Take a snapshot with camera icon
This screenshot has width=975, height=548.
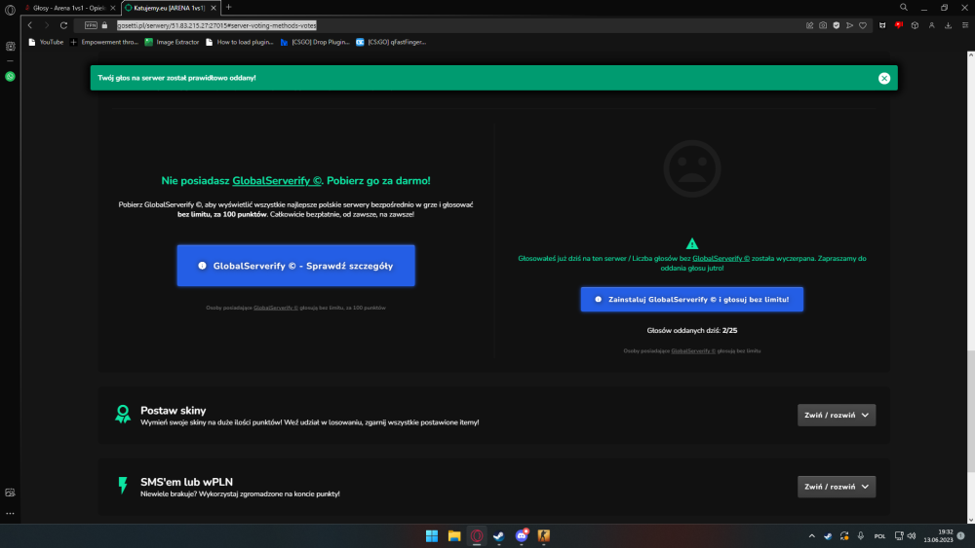(823, 25)
